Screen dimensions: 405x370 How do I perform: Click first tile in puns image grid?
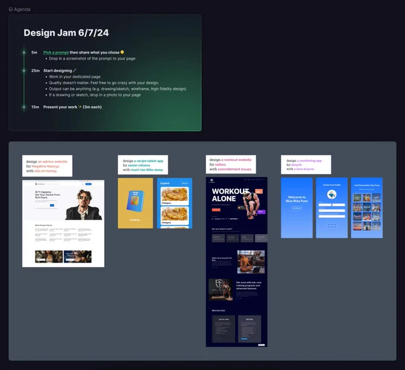[357, 198]
